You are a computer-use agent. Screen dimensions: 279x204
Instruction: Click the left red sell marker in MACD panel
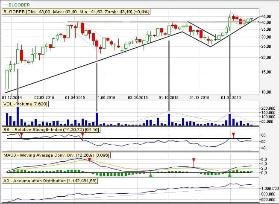point(89,160)
